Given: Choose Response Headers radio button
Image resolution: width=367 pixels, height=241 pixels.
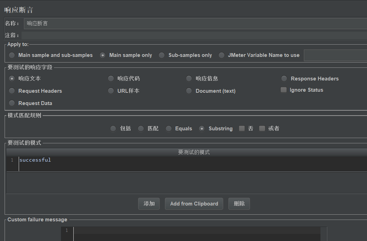Looking at the screenshot, I should coord(284,79).
